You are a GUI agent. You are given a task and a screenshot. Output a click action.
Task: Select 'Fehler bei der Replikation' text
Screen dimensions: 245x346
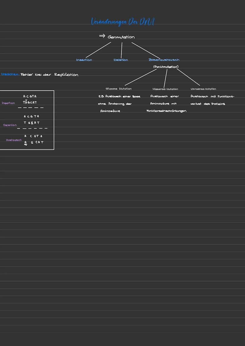49,74
